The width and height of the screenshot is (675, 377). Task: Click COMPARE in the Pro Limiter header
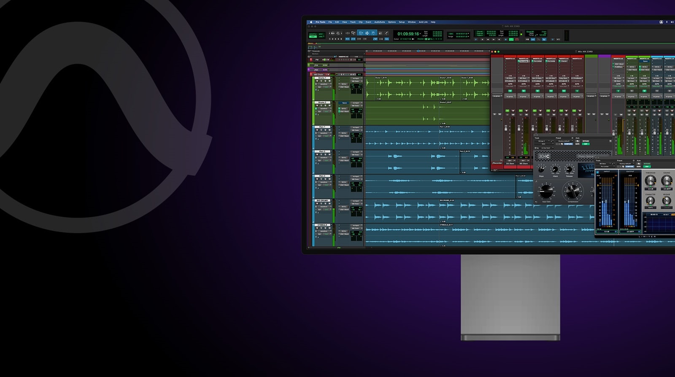point(629,167)
